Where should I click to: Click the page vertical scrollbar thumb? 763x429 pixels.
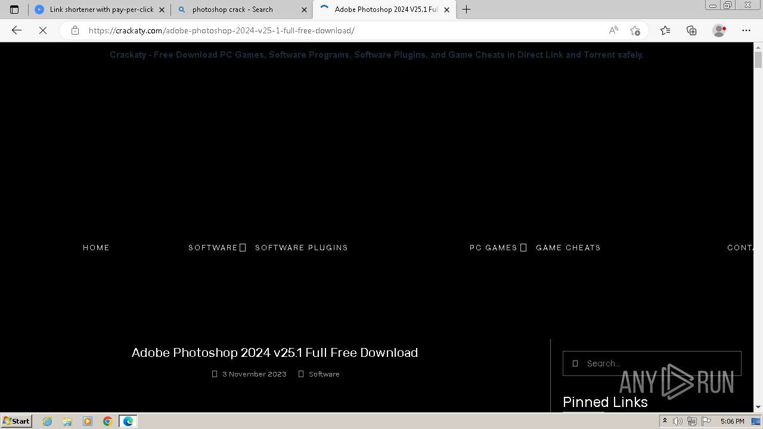758,60
